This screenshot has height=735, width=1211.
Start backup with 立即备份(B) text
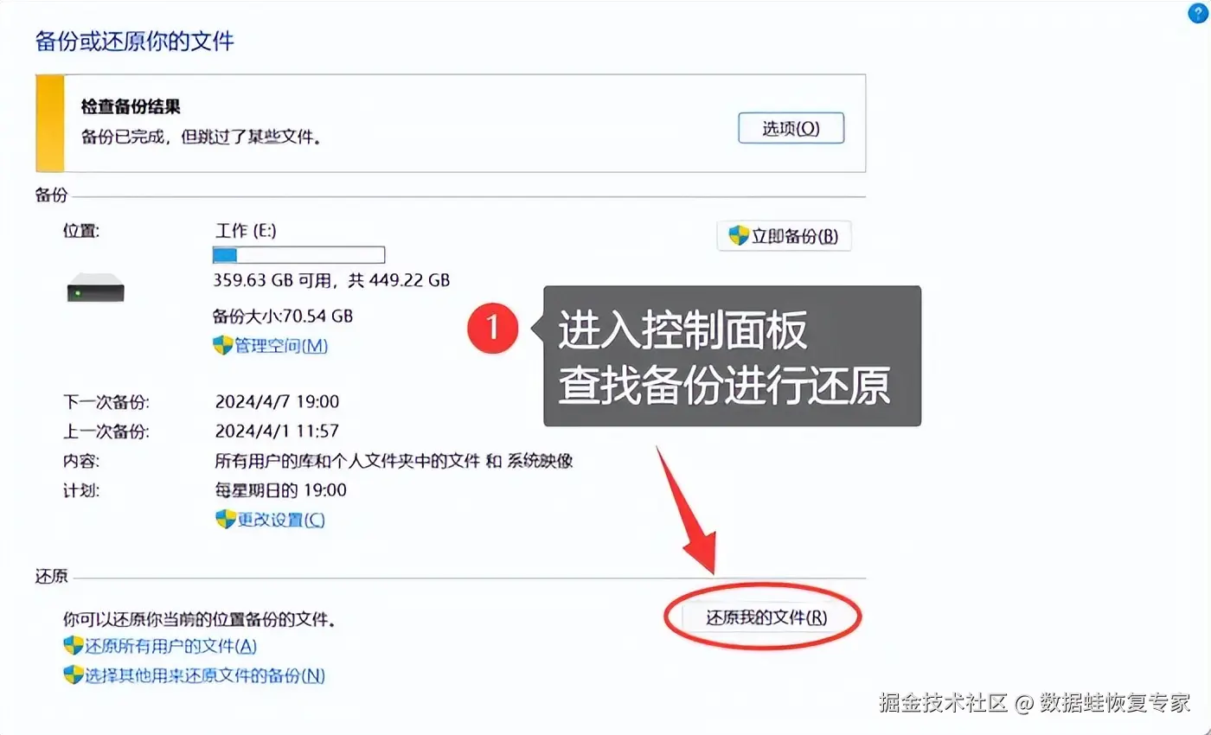(795, 236)
